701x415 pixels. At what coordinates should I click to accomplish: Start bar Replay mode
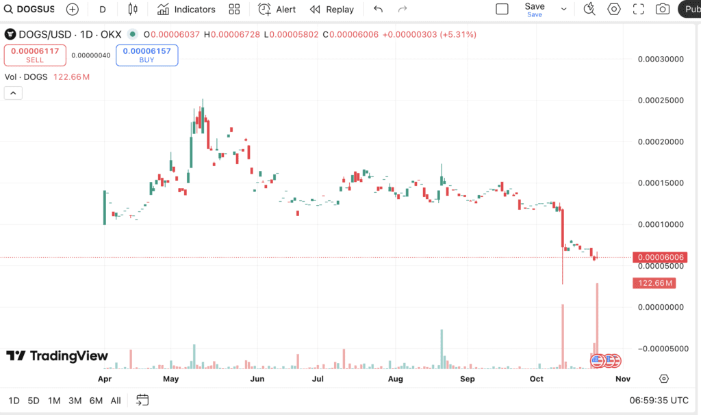pyautogui.click(x=332, y=10)
